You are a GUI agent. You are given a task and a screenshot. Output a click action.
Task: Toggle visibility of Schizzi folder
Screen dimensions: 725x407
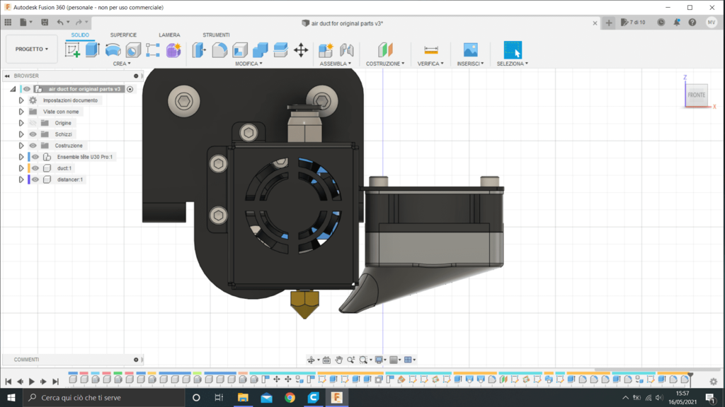click(33, 134)
